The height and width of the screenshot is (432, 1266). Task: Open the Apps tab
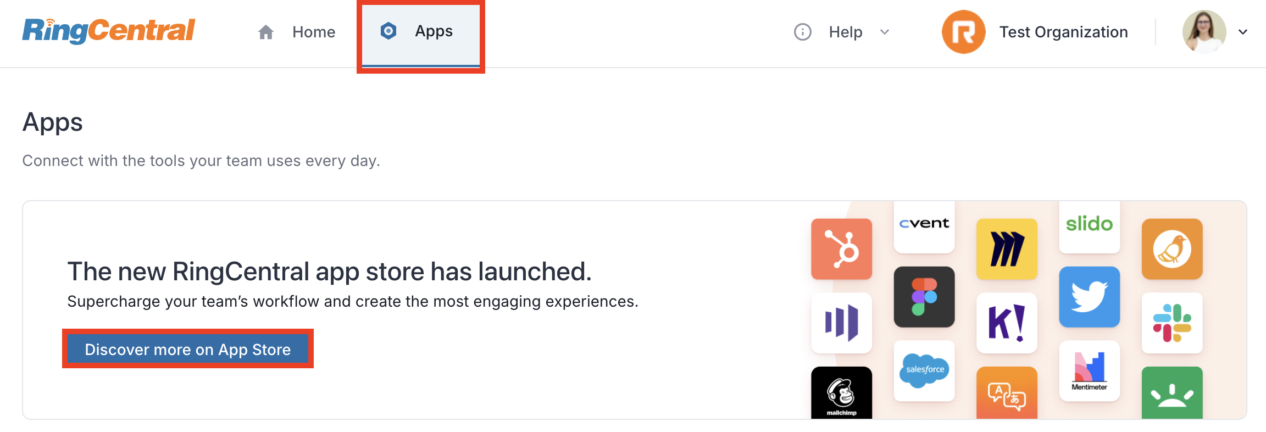[420, 32]
